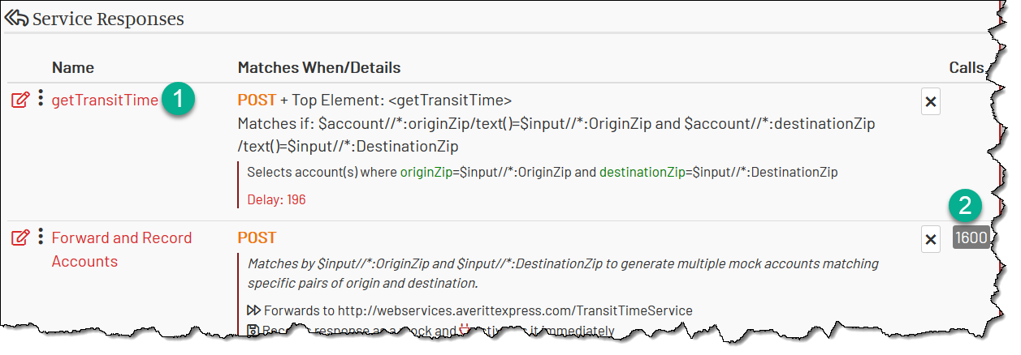The height and width of the screenshot is (355, 1021).
Task: Click the 1600 calls count badge
Action: pos(971,238)
